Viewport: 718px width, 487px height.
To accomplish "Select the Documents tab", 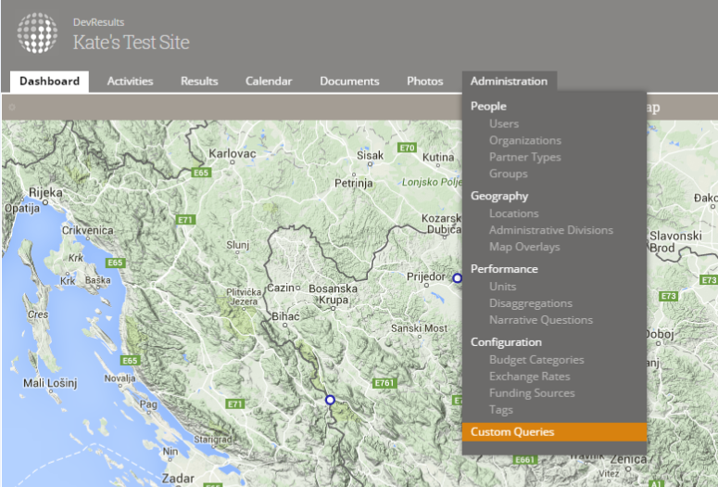I will coord(349,82).
